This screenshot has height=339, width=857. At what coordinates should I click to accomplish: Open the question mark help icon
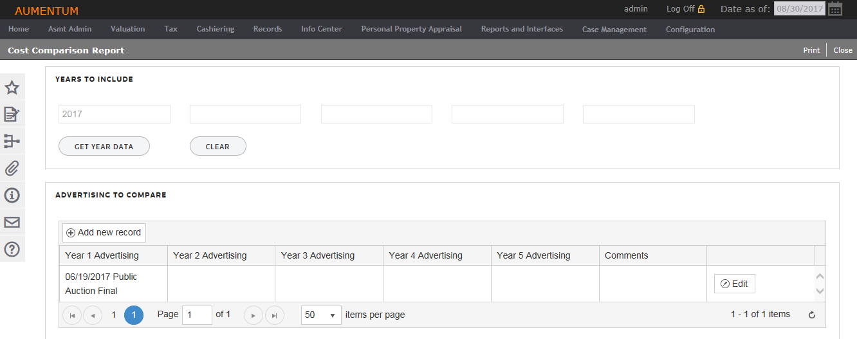pyautogui.click(x=12, y=249)
